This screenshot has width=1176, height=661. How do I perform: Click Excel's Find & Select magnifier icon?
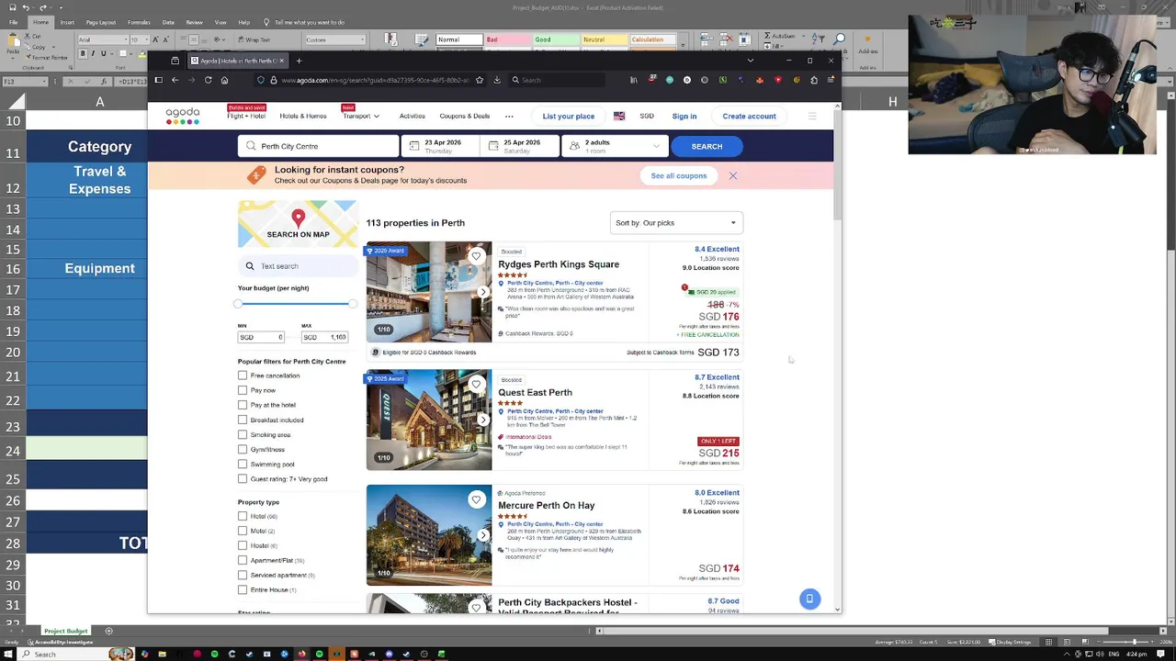840,39
